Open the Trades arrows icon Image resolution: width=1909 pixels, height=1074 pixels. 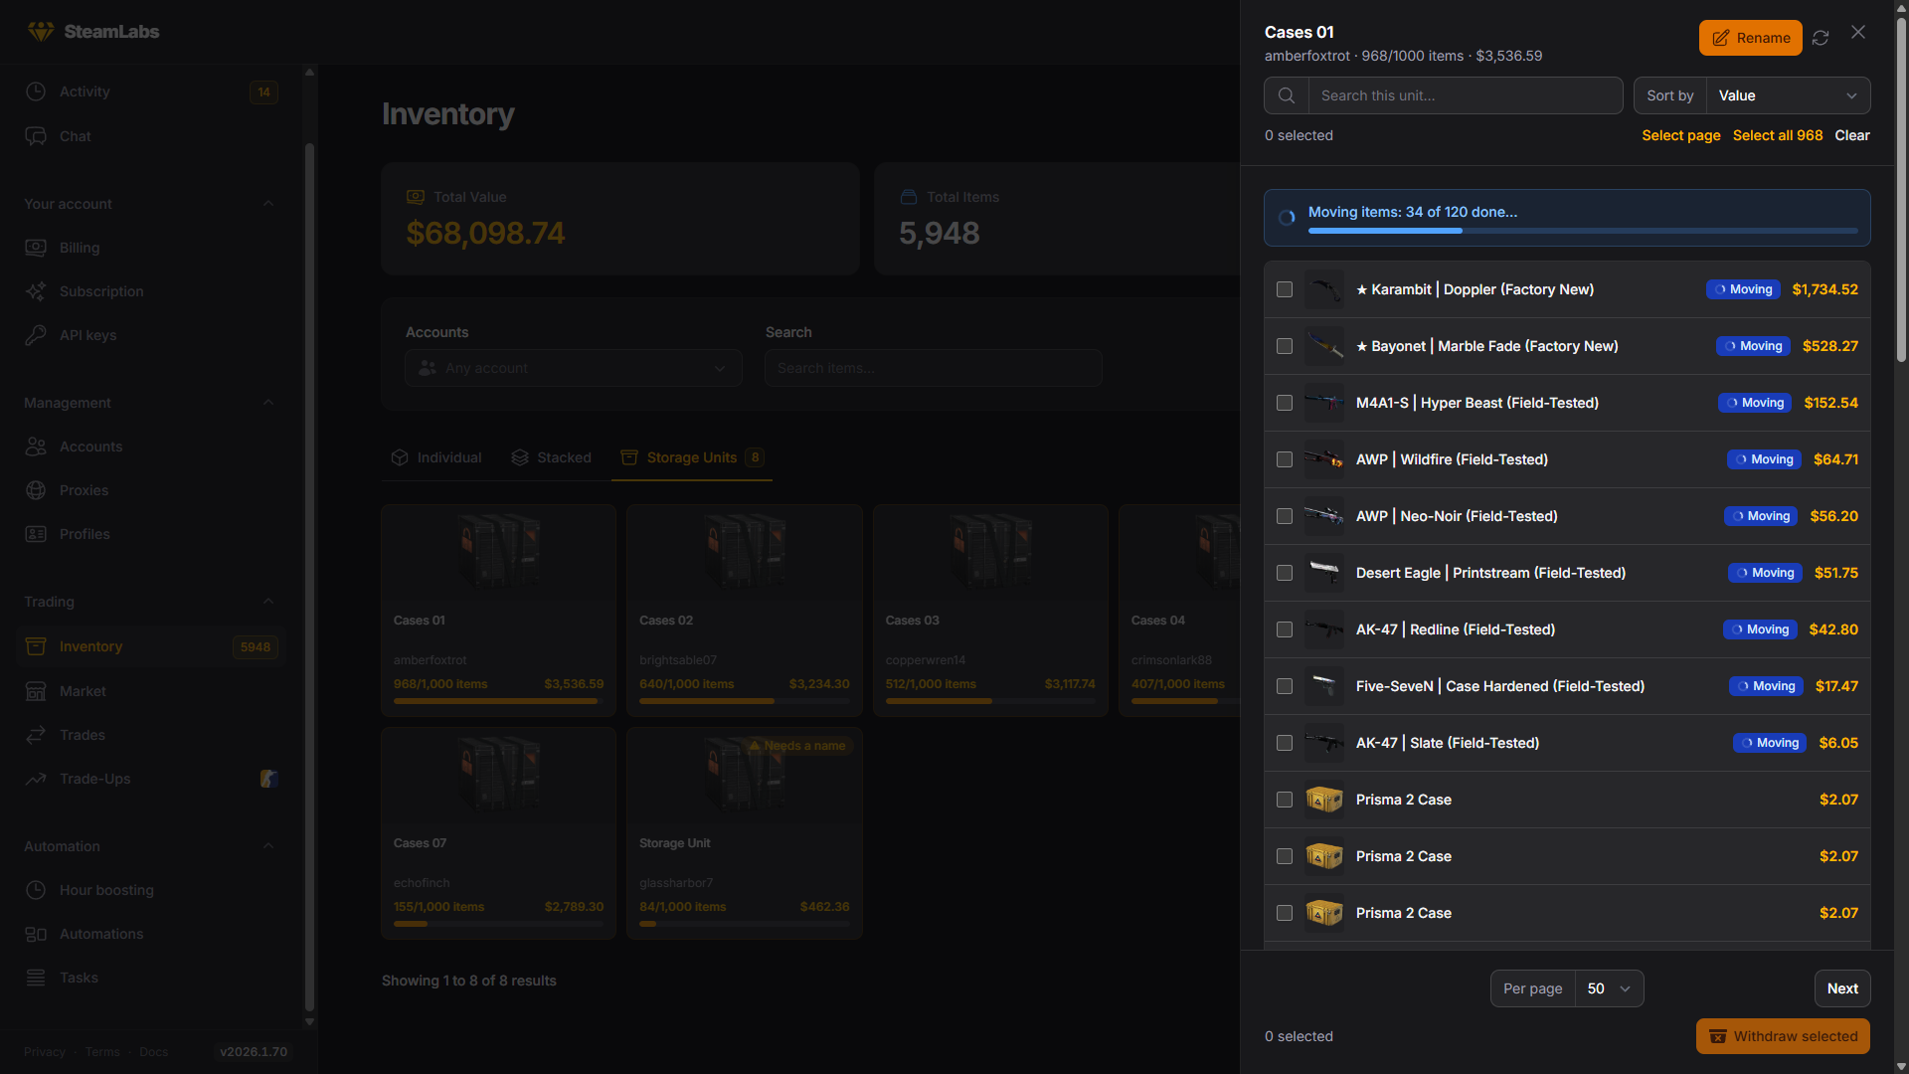[x=36, y=735]
